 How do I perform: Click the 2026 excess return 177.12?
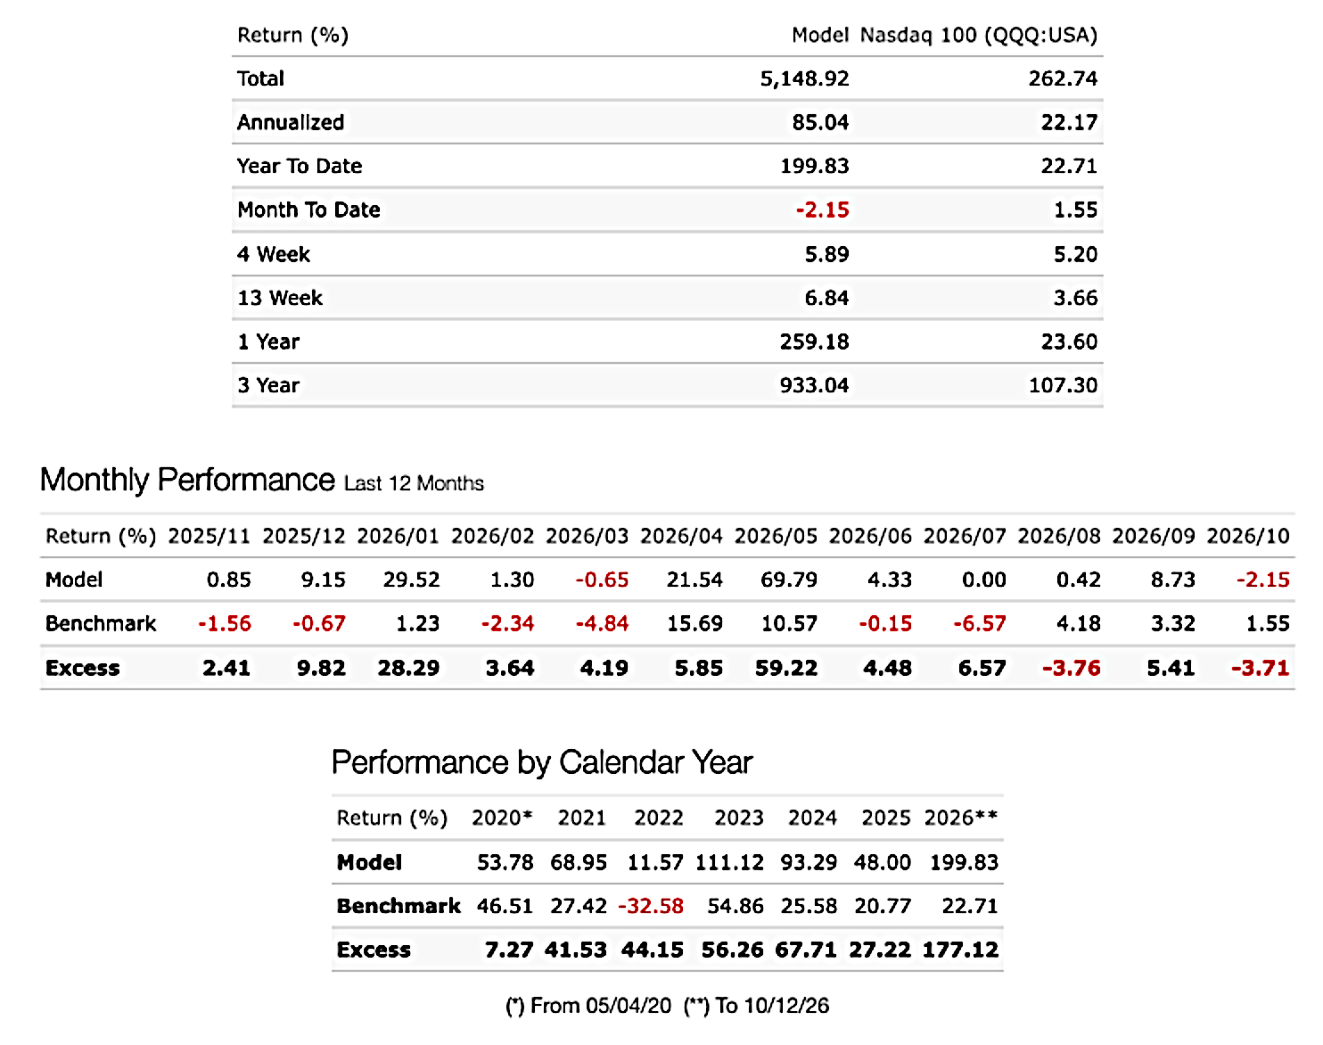pos(960,950)
